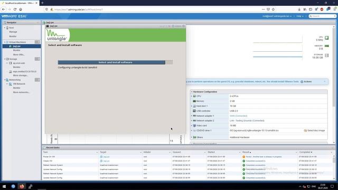Open the user account dropdown
338x190 pixels.
coord(277,16)
